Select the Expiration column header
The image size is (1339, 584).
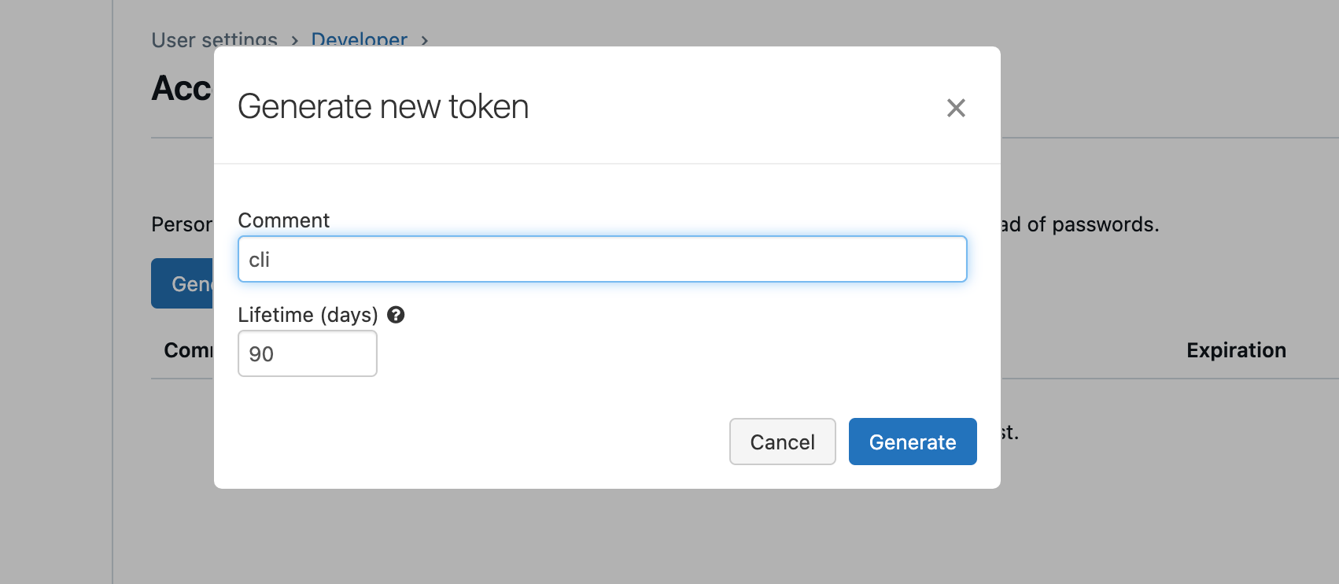(1236, 350)
